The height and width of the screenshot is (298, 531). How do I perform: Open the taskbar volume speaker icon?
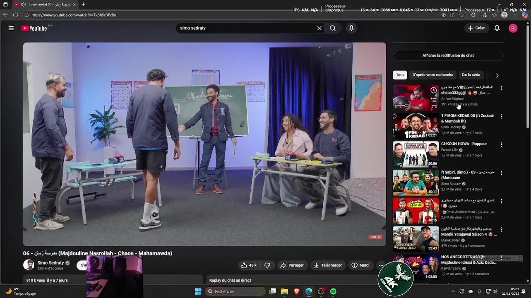(x=495, y=291)
